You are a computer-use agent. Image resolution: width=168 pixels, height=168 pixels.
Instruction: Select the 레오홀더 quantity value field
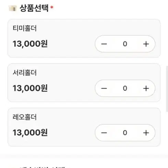tap(125, 133)
